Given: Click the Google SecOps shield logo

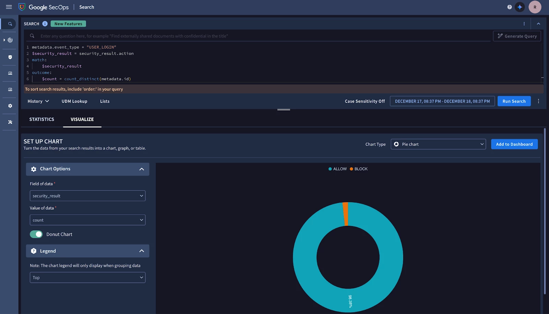Looking at the screenshot, I should 22,7.
